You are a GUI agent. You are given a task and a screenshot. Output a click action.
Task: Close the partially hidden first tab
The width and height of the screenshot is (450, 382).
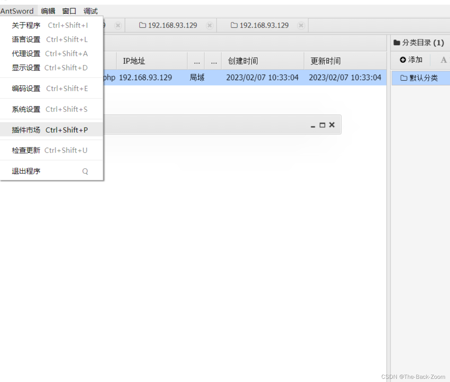pos(118,25)
